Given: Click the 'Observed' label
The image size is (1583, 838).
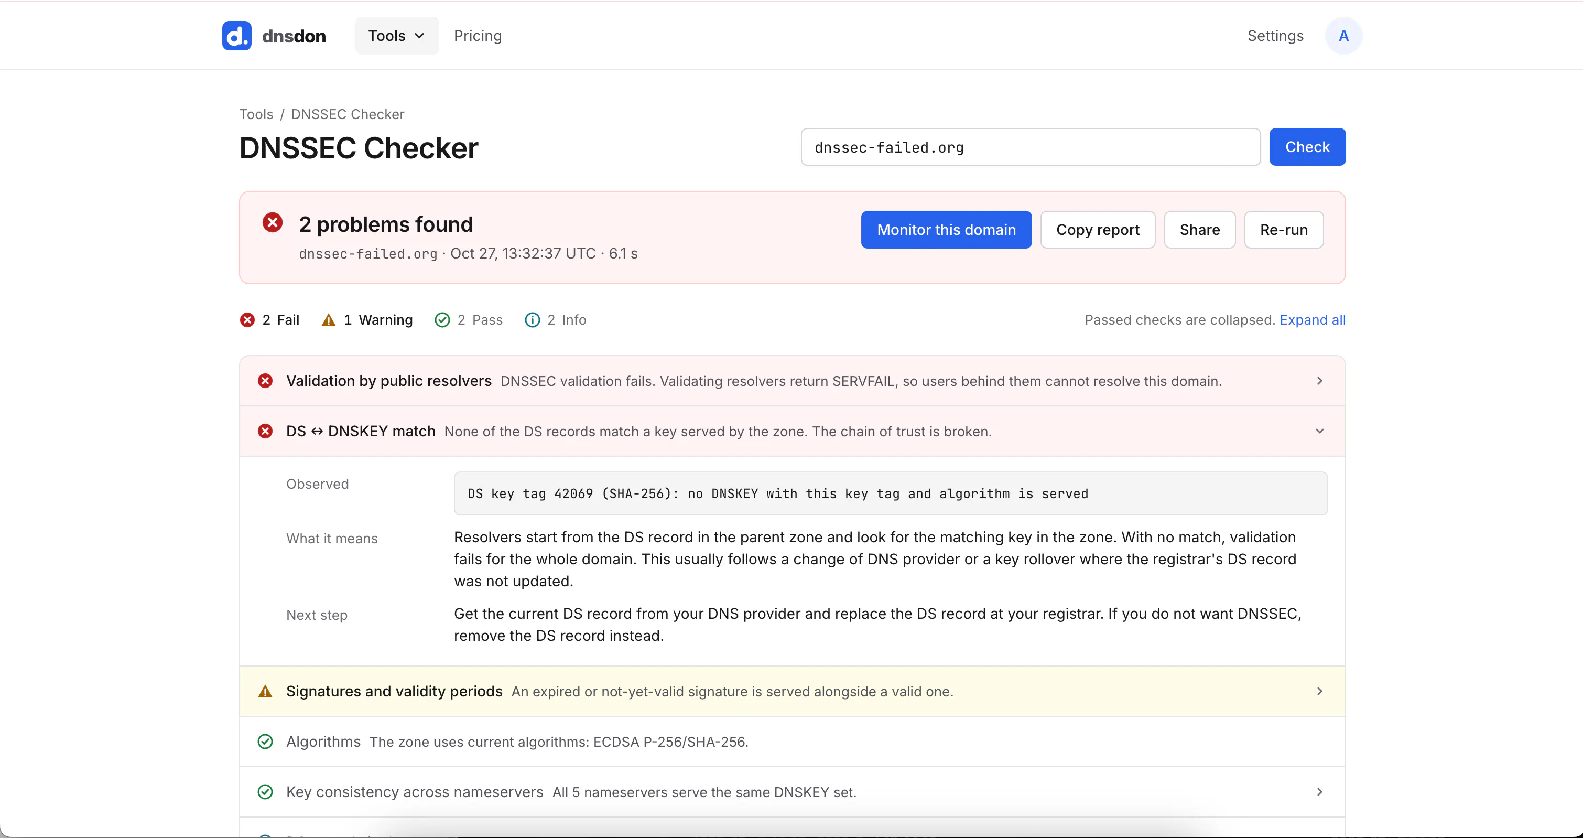Looking at the screenshot, I should coord(317,484).
